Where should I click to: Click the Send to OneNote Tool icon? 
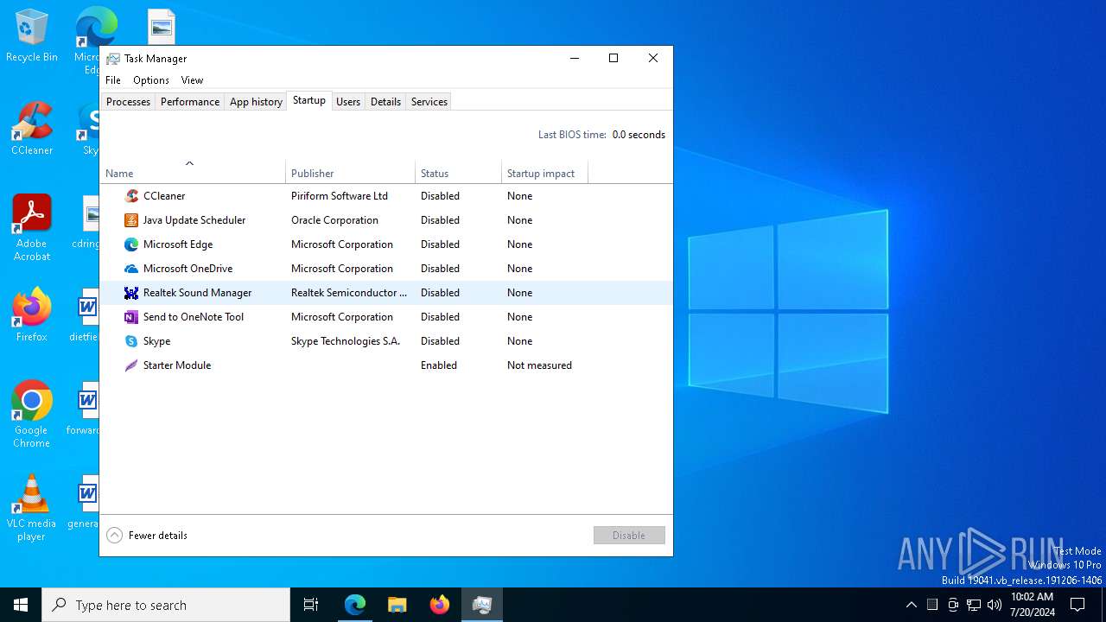tap(131, 317)
